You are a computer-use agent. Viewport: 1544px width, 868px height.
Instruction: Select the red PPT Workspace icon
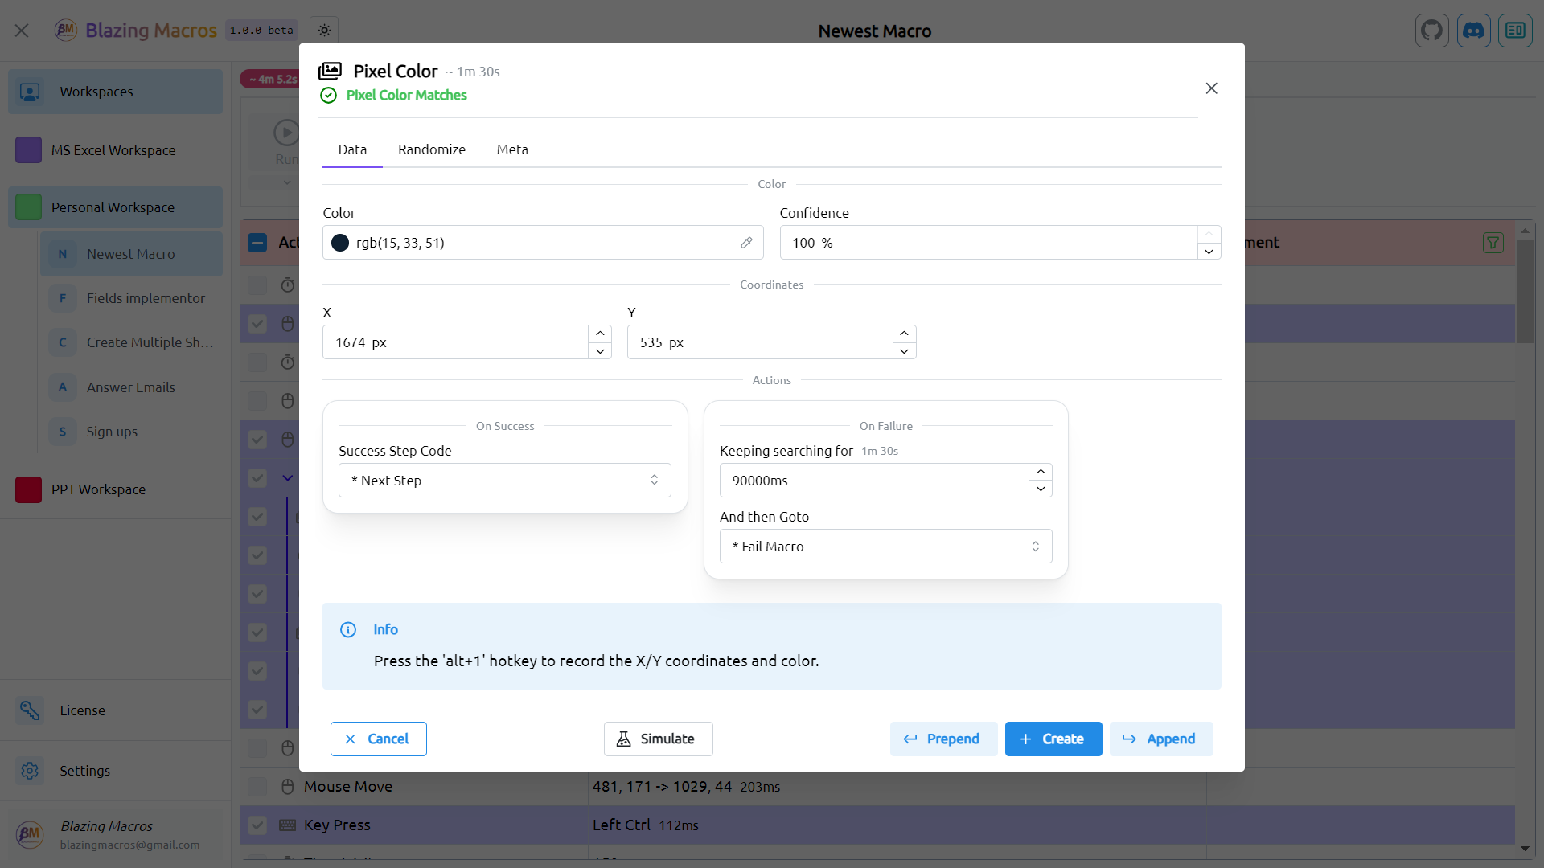coord(28,489)
